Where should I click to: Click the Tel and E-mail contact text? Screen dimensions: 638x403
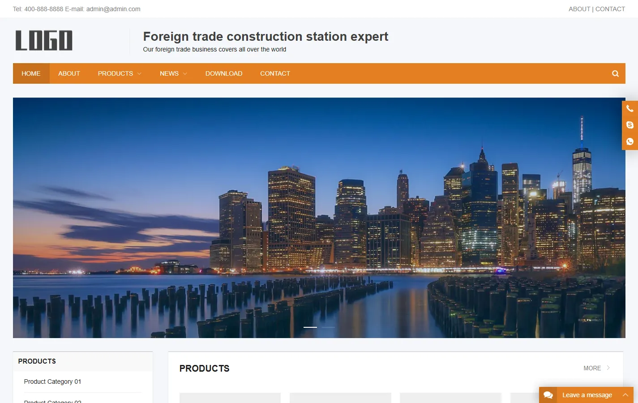click(x=77, y=9)
